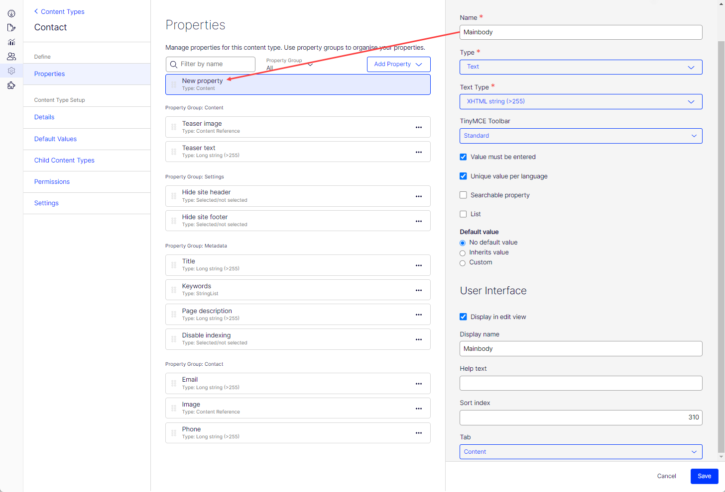Grab the drag handle of Teaser image row
This screenshot has height=492, width=725.
[x=174, y=127]
